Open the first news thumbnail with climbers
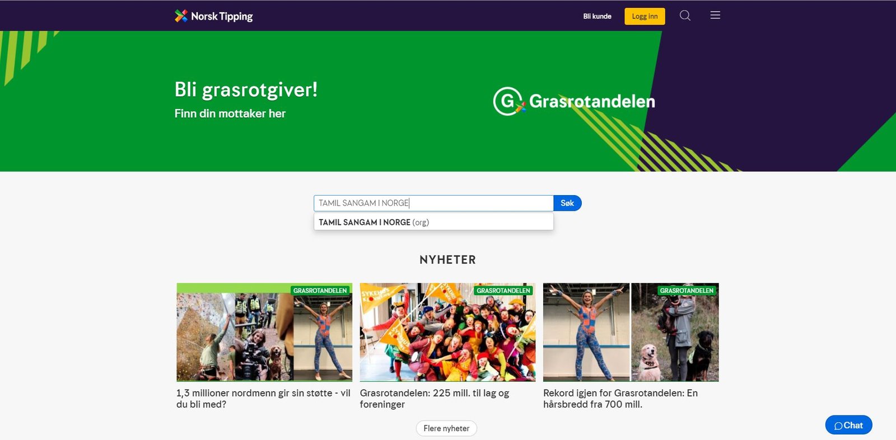This screenshot has height=440, width=896. click(x=264, y=332)
